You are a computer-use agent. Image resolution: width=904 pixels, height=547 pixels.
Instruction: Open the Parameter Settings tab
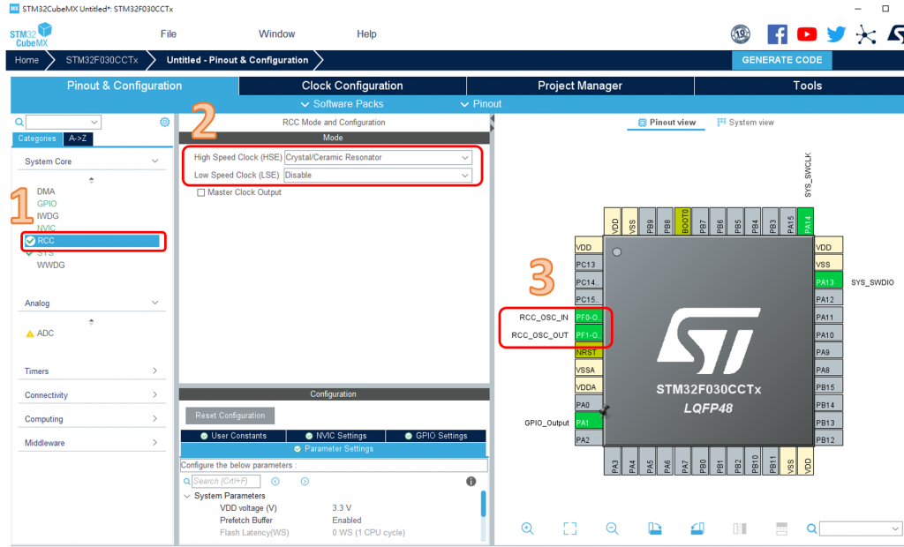point(333,449)
